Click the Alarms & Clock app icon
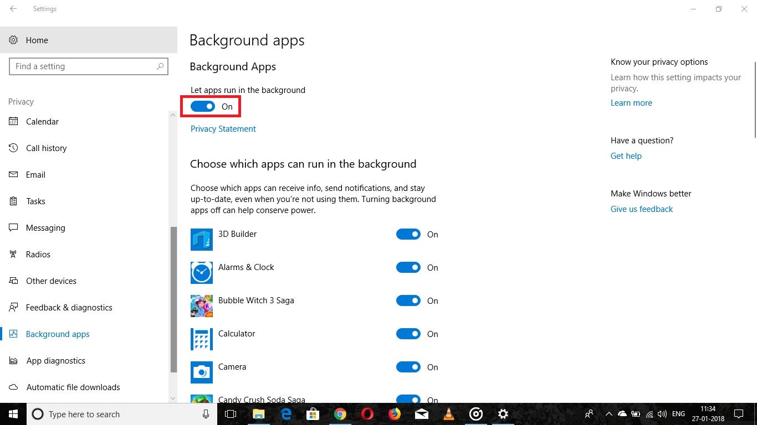This screenshot has height=425, width=757. (202, 273)
